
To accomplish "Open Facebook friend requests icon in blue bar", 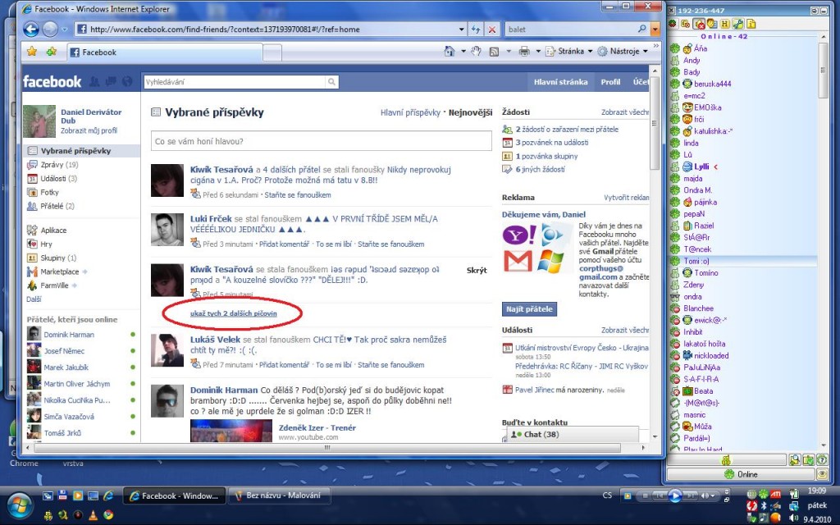I will (x=94, y=81).
